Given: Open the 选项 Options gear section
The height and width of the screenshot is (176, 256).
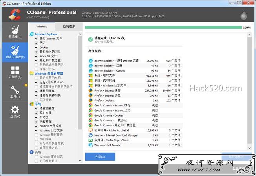Looking at the screenshot, I should coord(15,111).
